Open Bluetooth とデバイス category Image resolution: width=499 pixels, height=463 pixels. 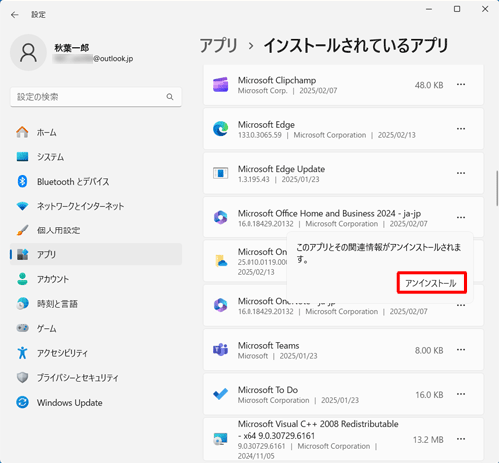click(x=96, y=182)
